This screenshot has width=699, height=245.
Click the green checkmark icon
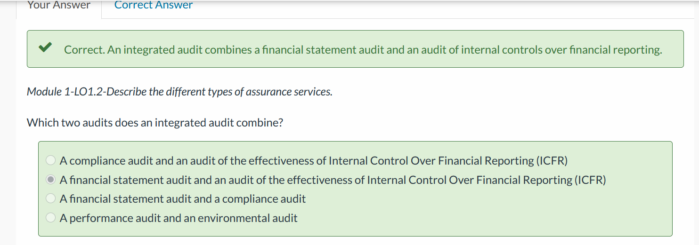(45, 47)
